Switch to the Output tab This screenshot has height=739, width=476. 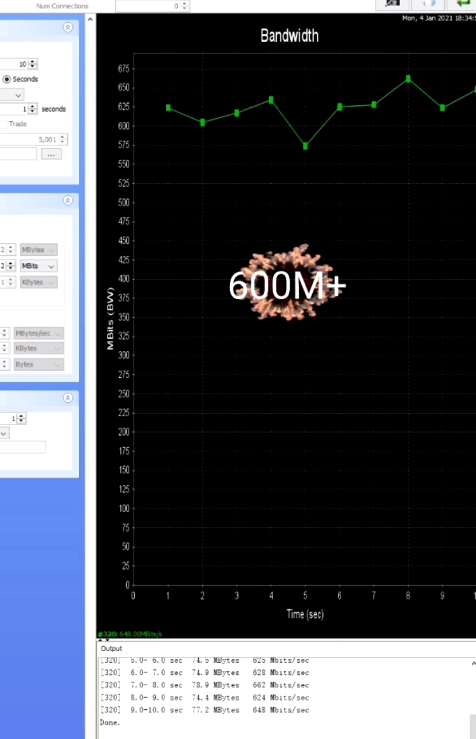[111, 649]
